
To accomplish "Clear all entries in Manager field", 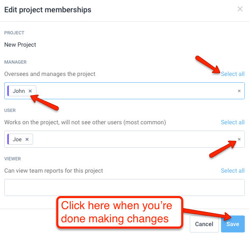I will [239, 91].
